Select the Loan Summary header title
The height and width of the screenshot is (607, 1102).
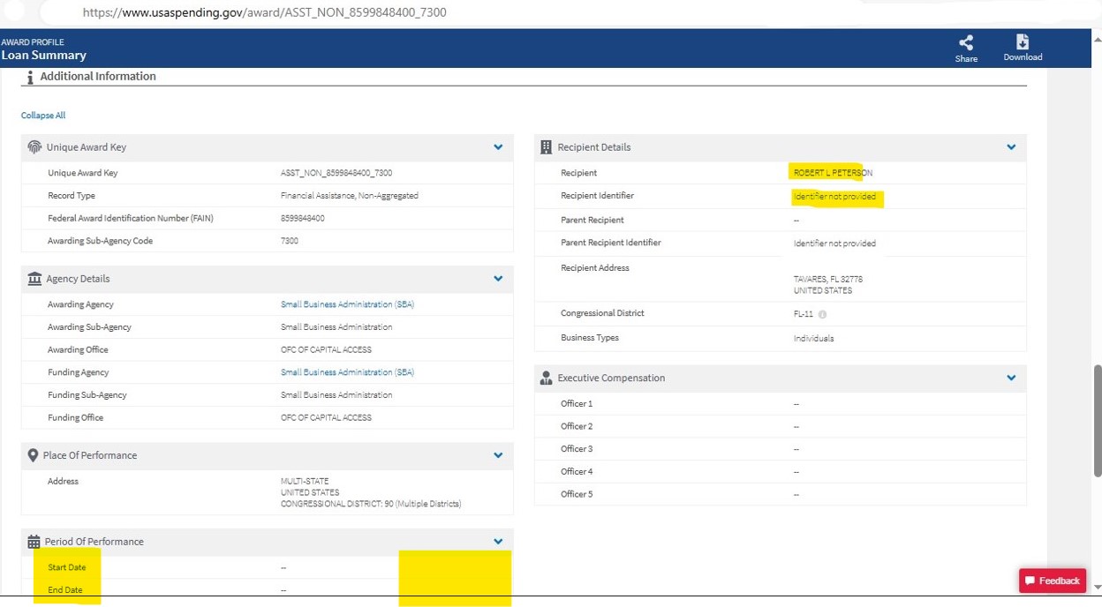click(44, 56)
